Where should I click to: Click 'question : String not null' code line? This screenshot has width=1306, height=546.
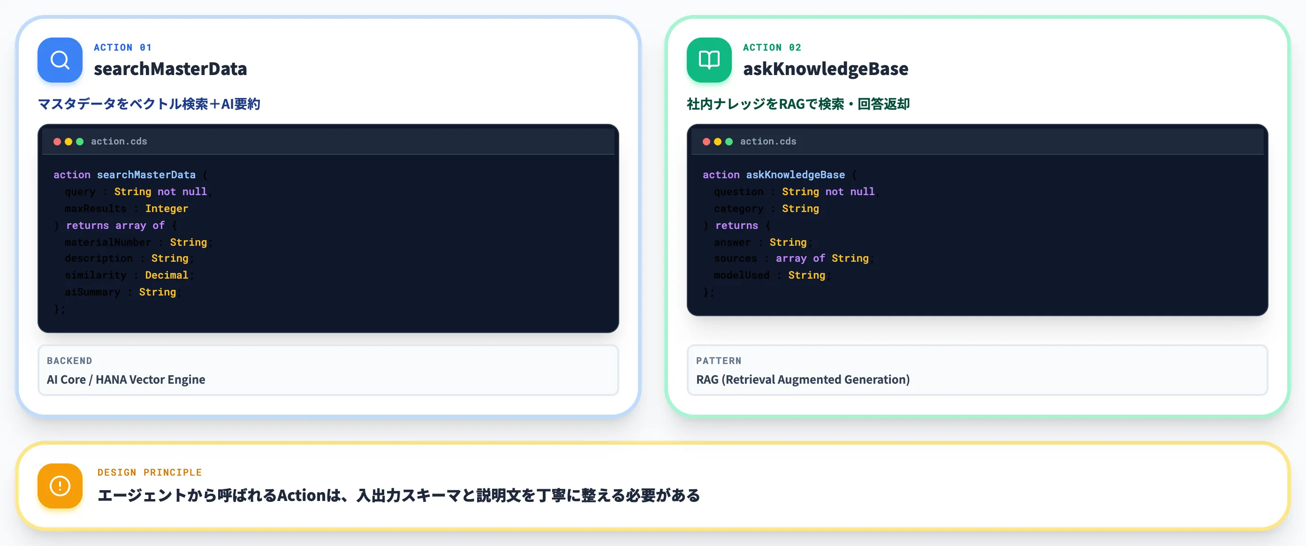(797, 192)
